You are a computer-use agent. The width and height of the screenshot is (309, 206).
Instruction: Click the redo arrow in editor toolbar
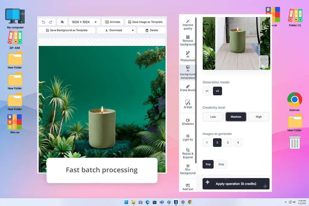click(x=51, y=22)
